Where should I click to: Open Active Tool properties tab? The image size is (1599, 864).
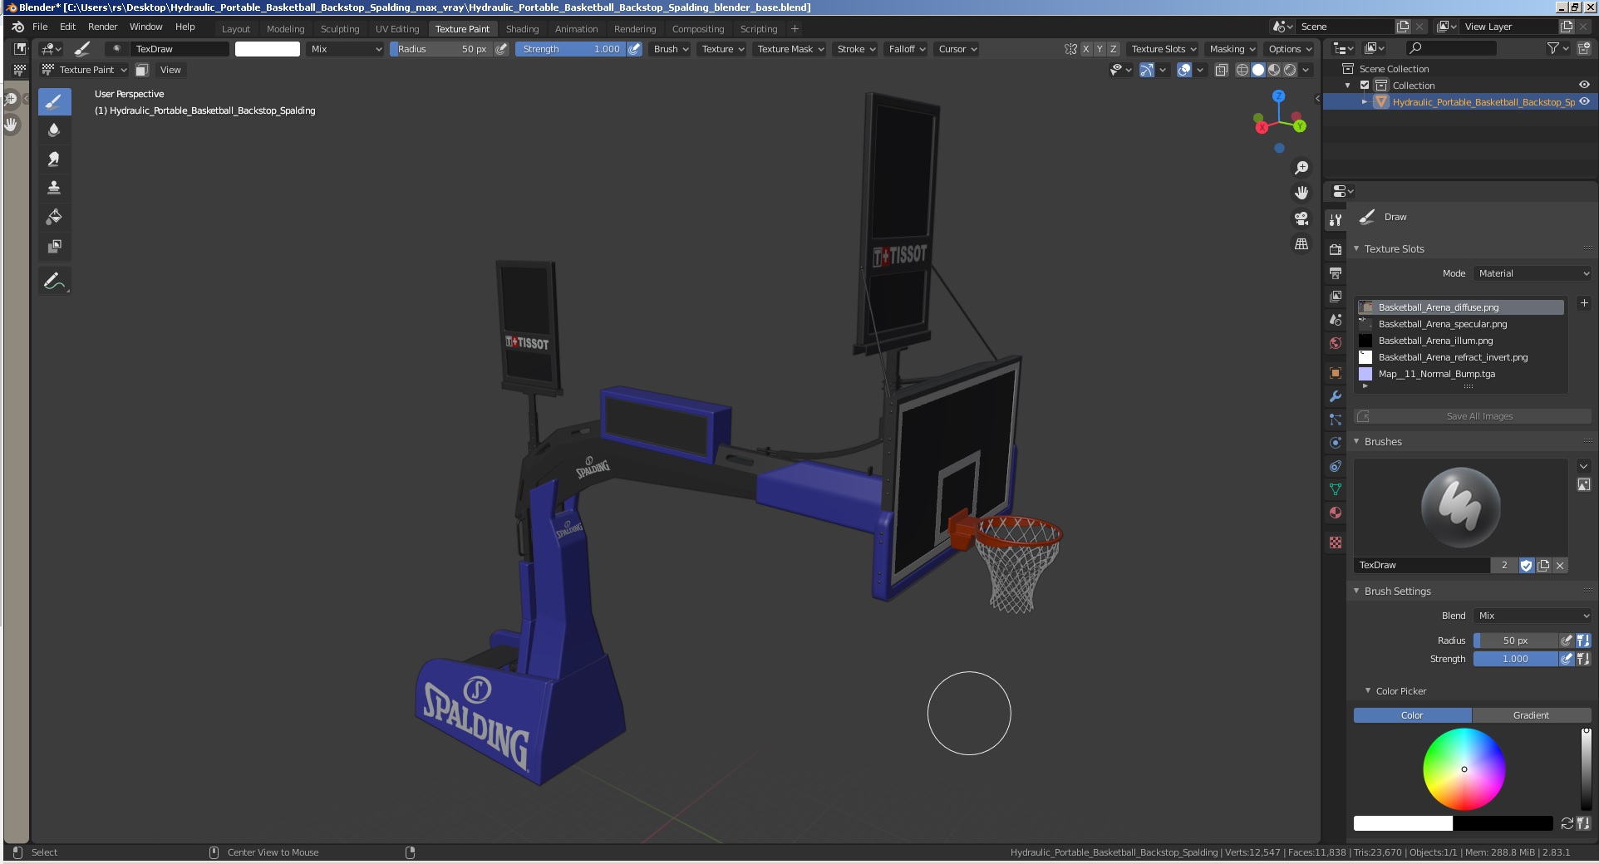(1336, 220)
